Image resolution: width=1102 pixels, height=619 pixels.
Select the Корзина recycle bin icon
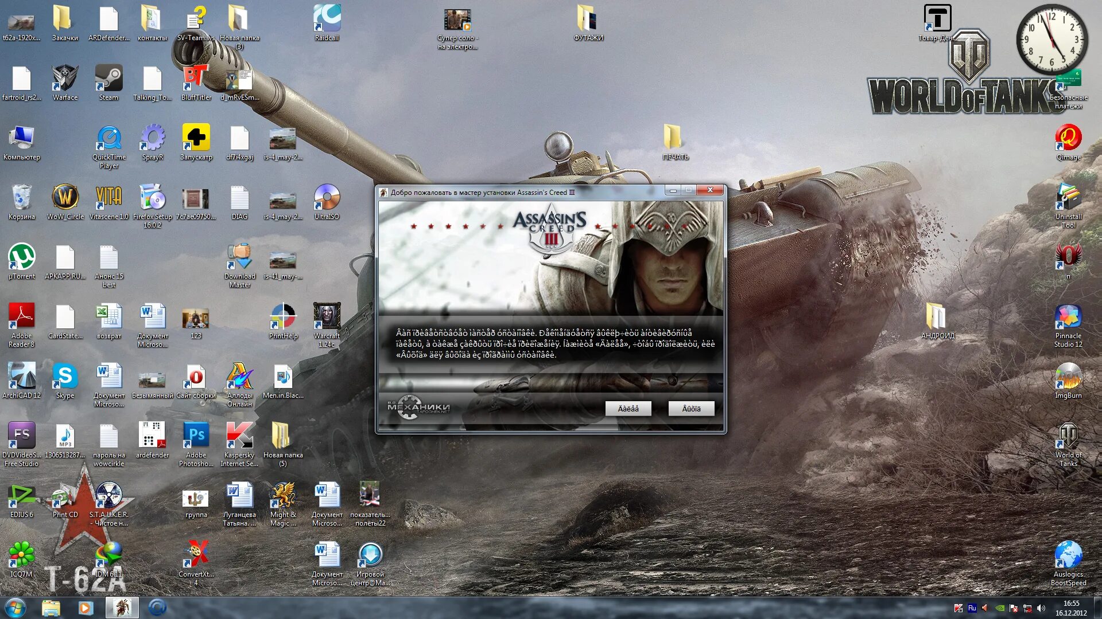[21, 202]
